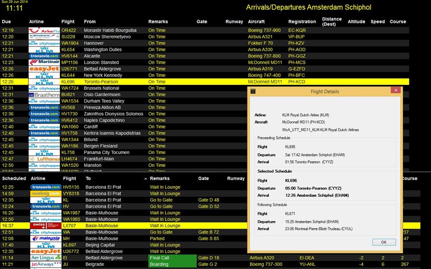Click the Flight Details window icon
The height and width of the screenshot is (269, 431).
click(253, 91)
